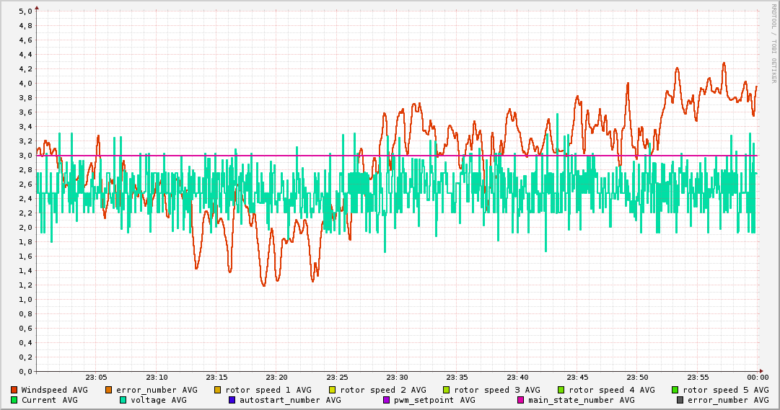Select the rotor speed 3 AVG color box

447,390
